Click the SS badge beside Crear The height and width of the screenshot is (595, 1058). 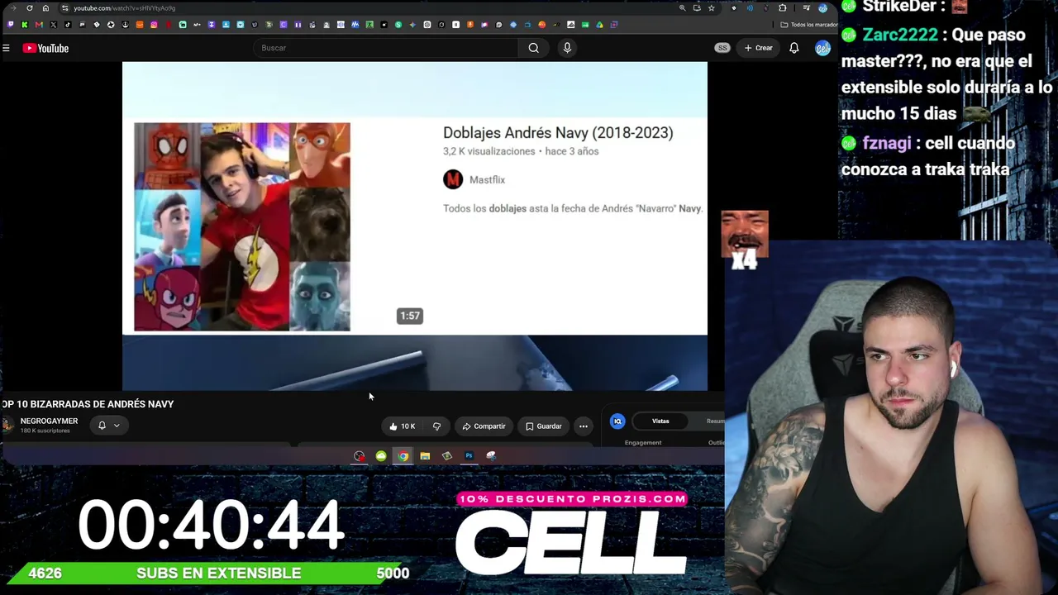722,48
